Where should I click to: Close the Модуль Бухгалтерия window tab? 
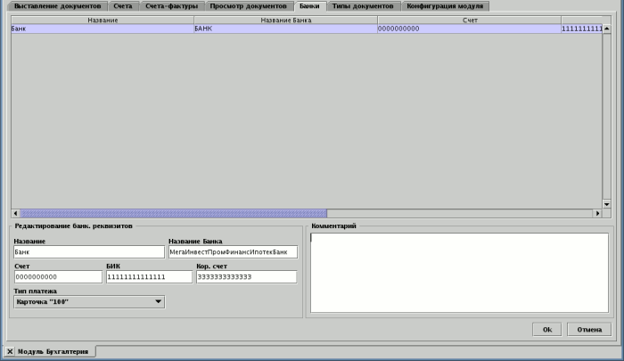click(x=10, y=352)
